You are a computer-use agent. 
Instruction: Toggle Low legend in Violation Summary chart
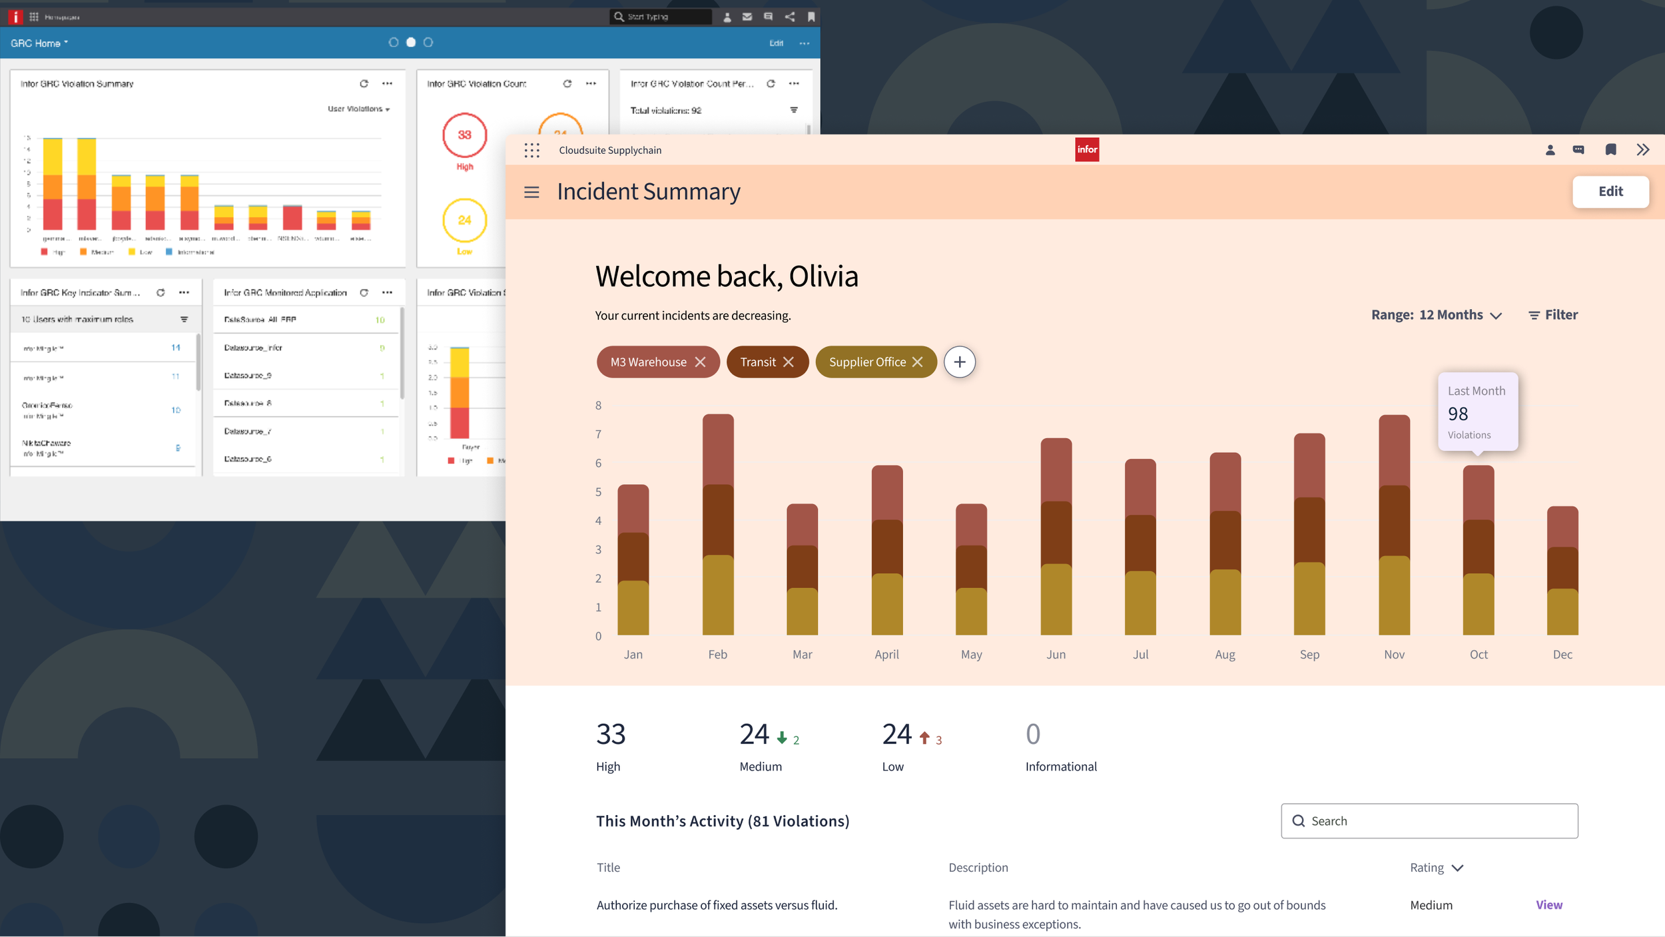[x=140, y=252]
